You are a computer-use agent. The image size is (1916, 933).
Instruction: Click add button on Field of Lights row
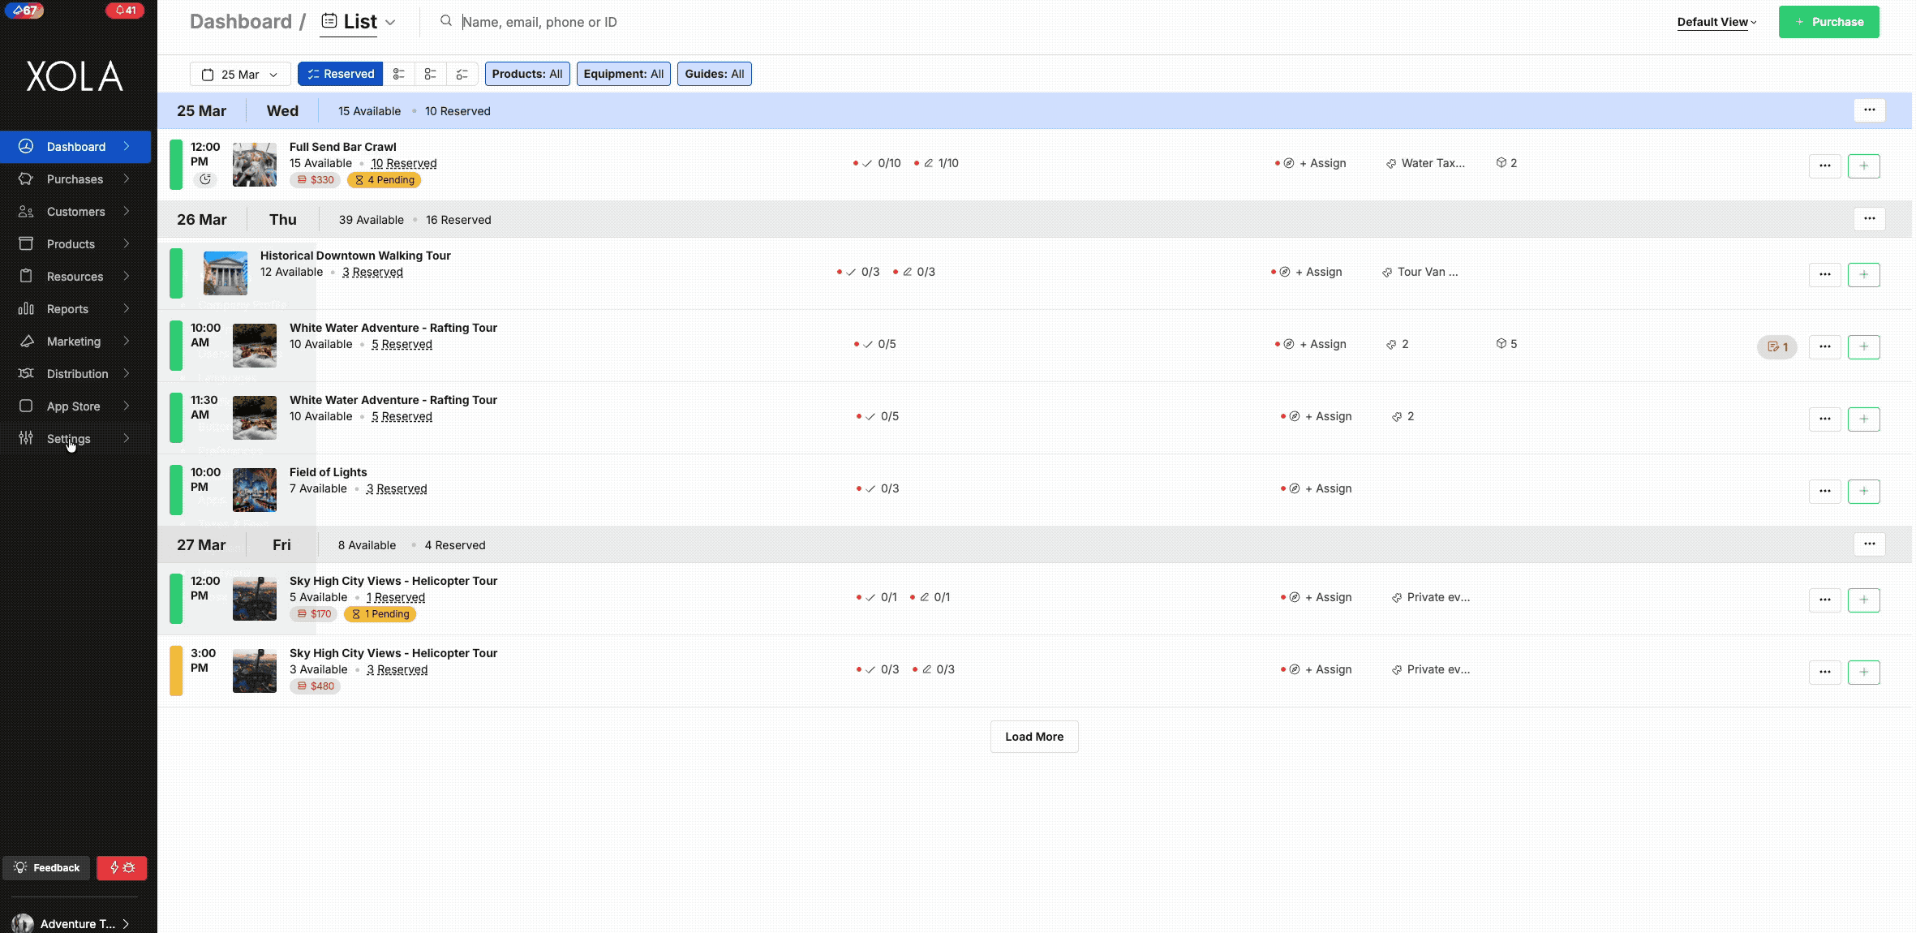coord(1863,491)
